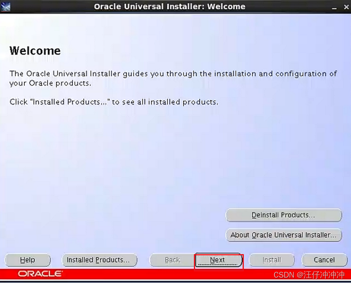
Task: Select the highlighted Next button outline
Action: coord(218,260)
